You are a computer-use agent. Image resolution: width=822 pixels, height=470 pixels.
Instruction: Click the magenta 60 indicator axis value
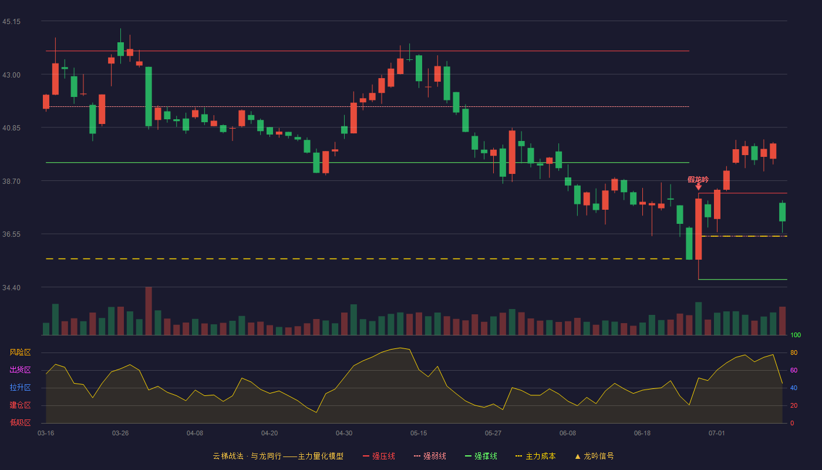click(x=794, y=370)
